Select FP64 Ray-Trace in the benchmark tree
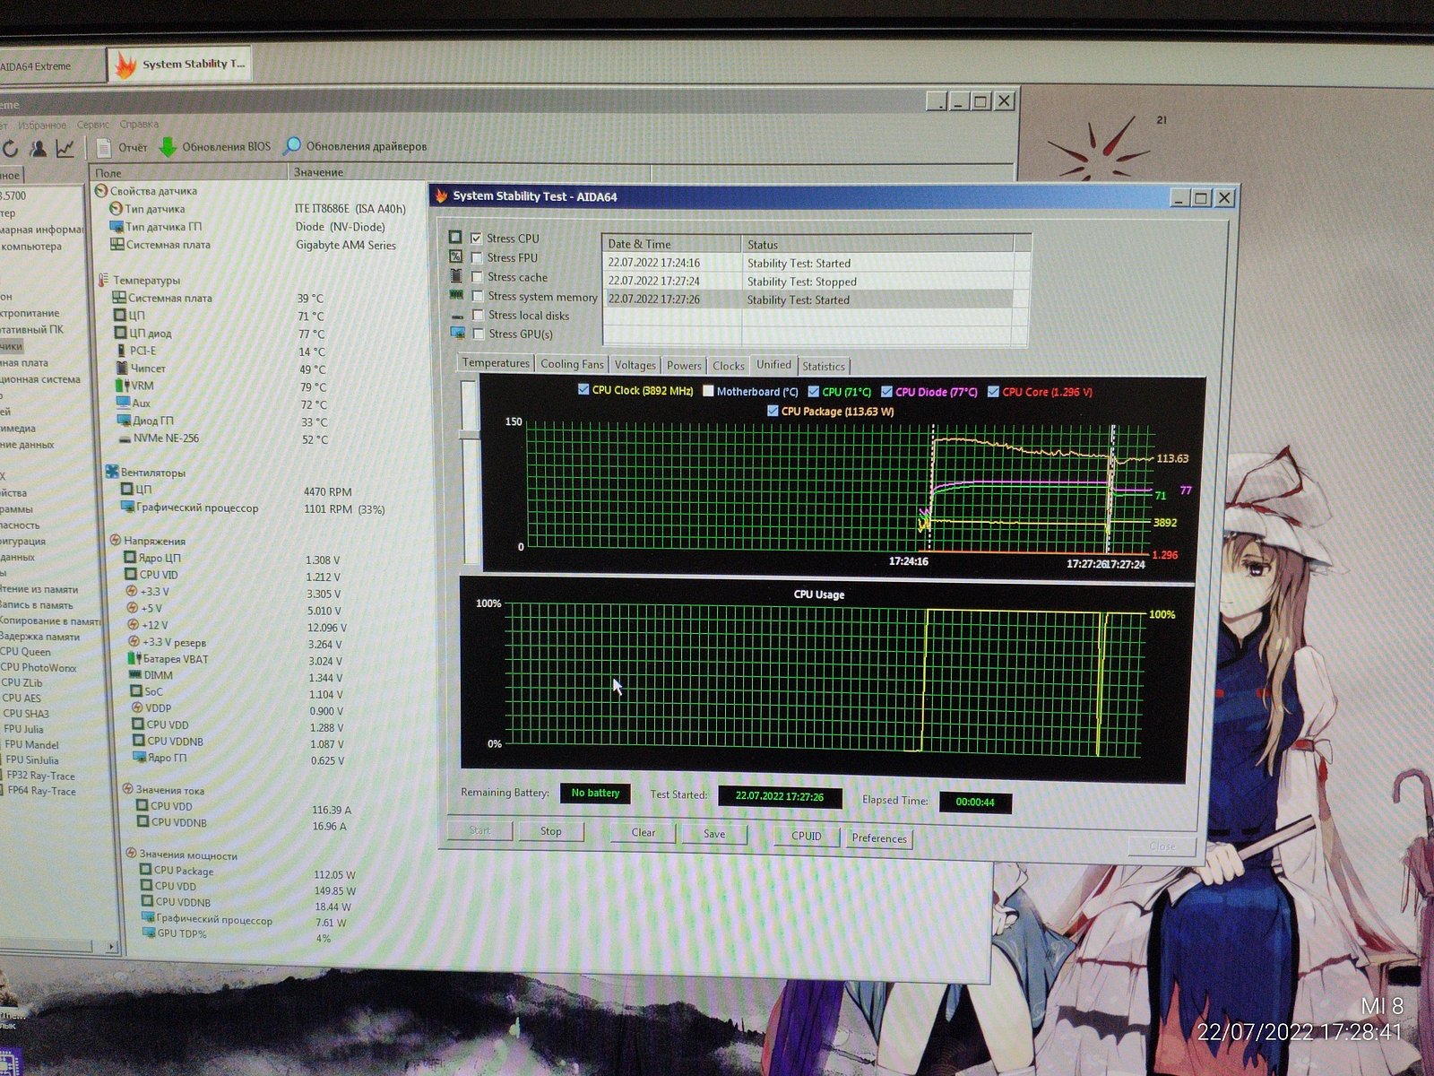 (41, 791)
